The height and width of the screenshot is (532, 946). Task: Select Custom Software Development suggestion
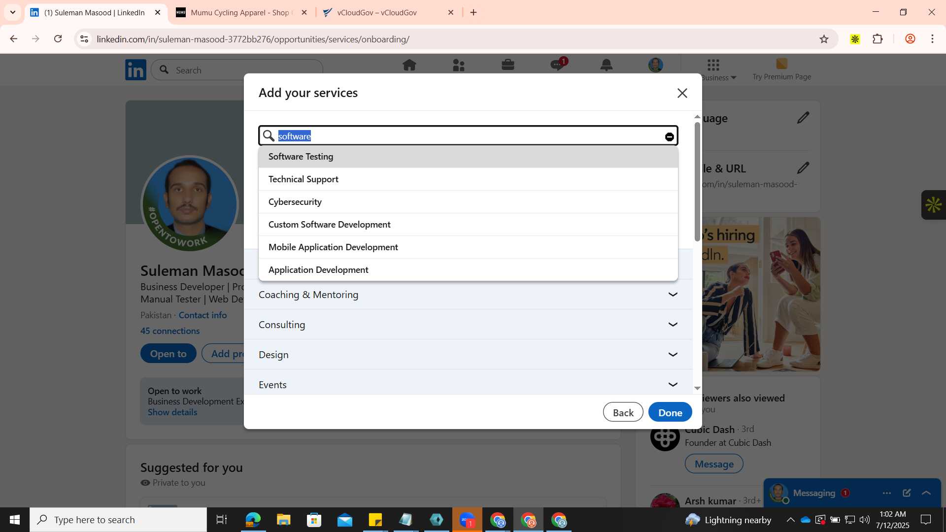[x=468, y=225]
